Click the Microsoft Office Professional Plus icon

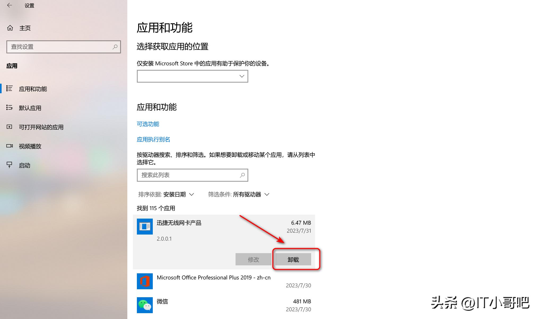coord(145,281)
